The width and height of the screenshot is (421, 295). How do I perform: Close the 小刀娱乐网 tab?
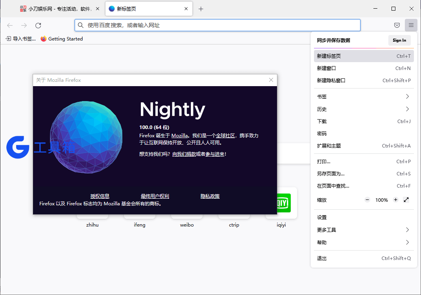(98, 9)
